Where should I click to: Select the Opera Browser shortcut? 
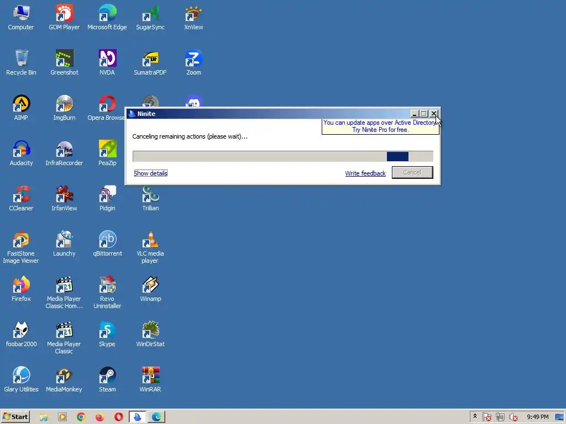coord(106,108)
